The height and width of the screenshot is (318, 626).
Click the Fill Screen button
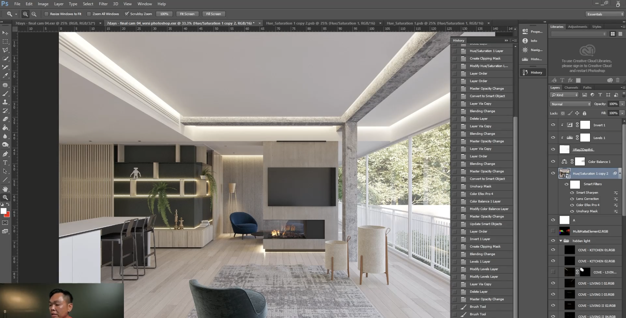[213, 14]
